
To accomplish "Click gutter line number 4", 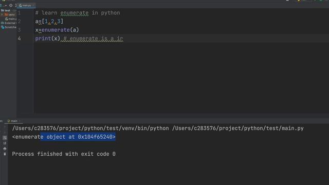I will click(x=20, y=39).
